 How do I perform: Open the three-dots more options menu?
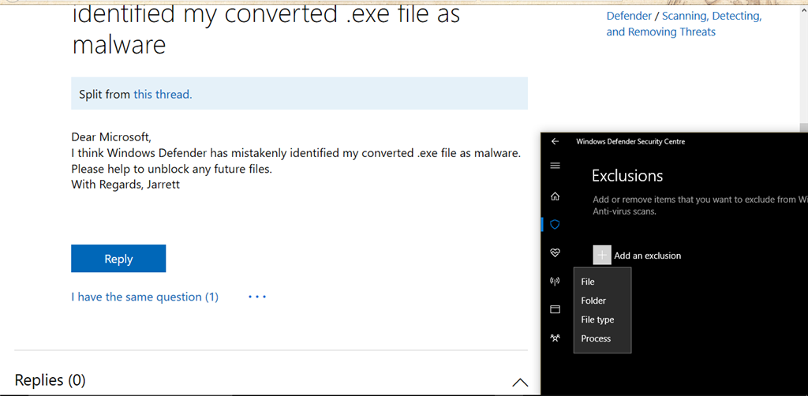257,297
